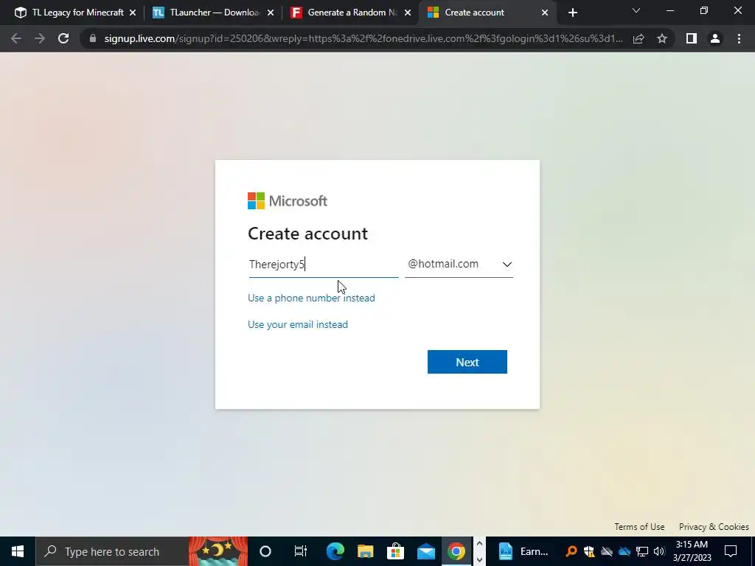This screenshot has width=755, height=566.
Task: Click the lock icon in address bar
Action: [x=93, y=38]
